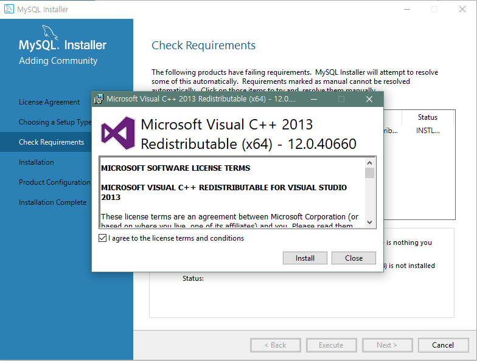The height and width of the screenshot is (361, 477).
Task: Close the MySQL Installer window
Action: (x=462, y=10)
